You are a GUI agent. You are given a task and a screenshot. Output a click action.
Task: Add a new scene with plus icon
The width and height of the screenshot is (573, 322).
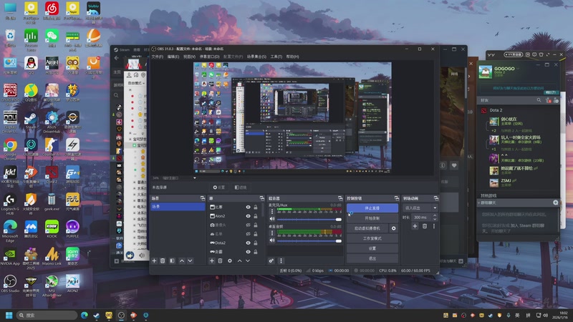coord(154,260)
